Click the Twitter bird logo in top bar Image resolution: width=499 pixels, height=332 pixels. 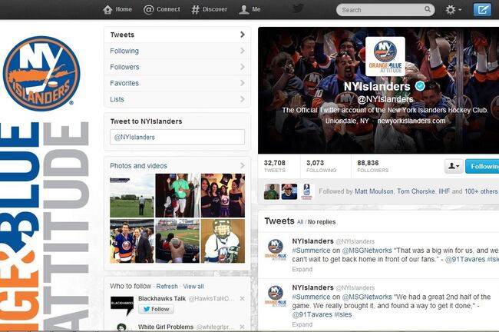click(298, 8)
